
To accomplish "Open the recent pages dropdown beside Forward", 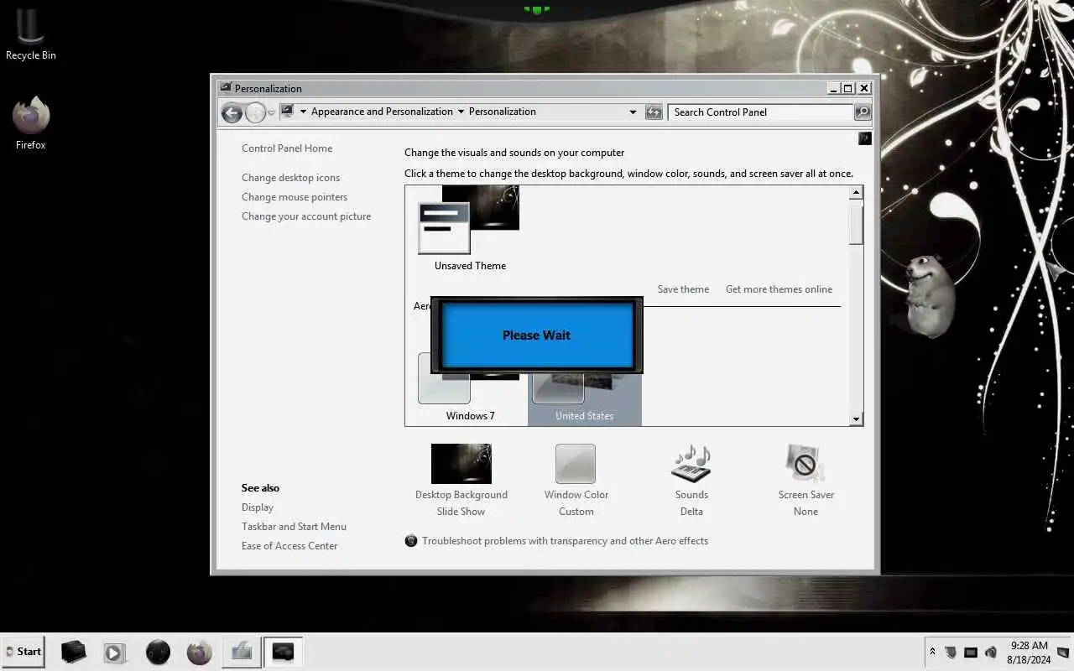I will point(271,112).
